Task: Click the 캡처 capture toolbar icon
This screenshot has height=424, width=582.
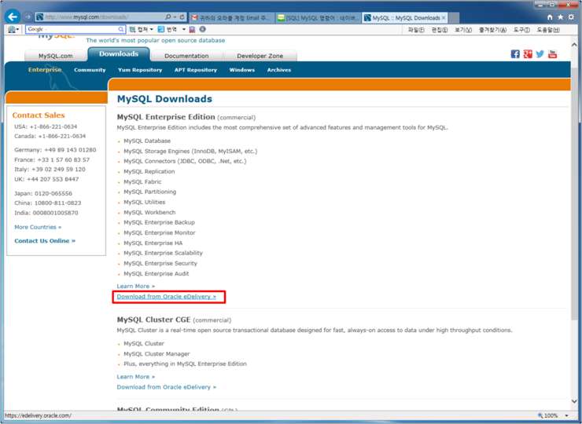Action: 132,29
